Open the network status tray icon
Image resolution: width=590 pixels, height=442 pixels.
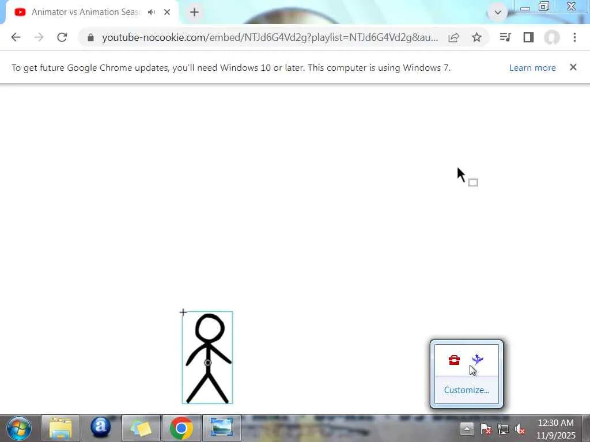point(502,429)
